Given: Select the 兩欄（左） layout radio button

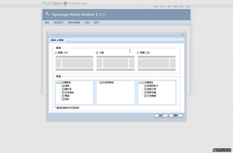Looking at the screenshot, I should [x=56, y=53].
